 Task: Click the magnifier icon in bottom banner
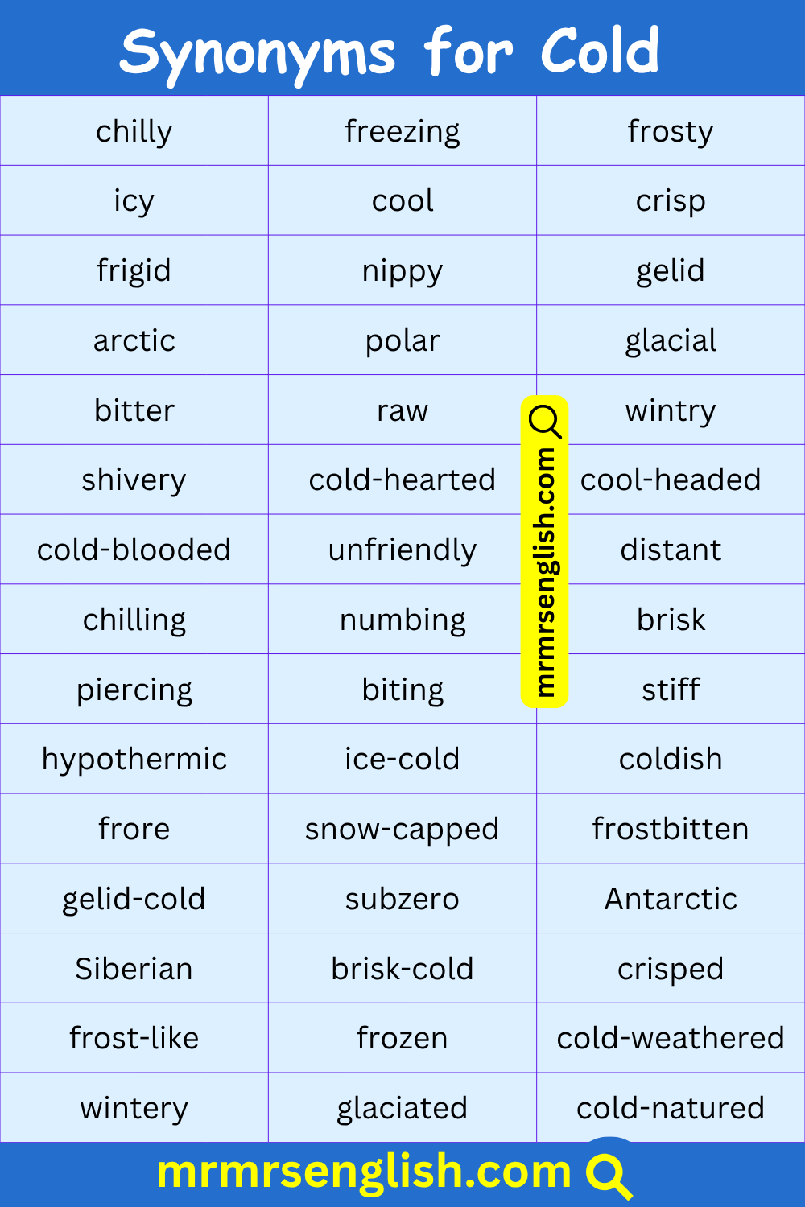pyautogui.click(x=609, y=1175)
